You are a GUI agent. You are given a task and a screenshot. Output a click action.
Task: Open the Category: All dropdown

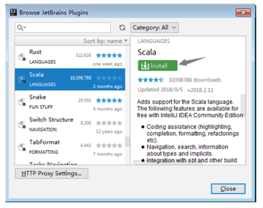point(155,28)
